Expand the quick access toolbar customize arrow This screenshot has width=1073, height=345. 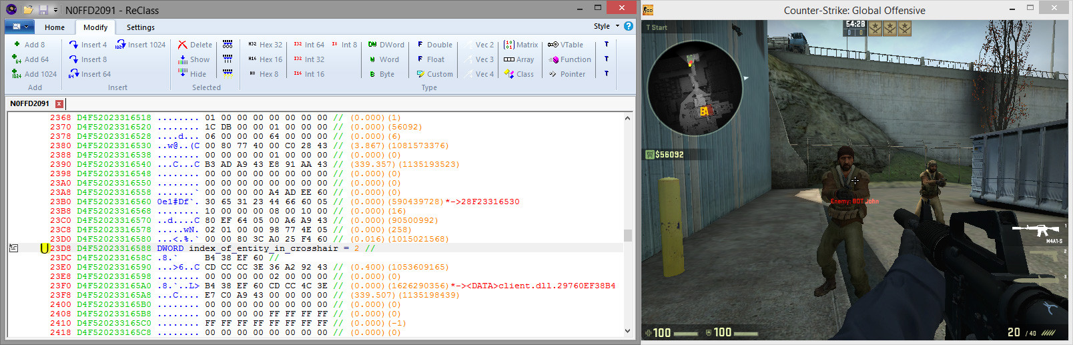(55, 10)
